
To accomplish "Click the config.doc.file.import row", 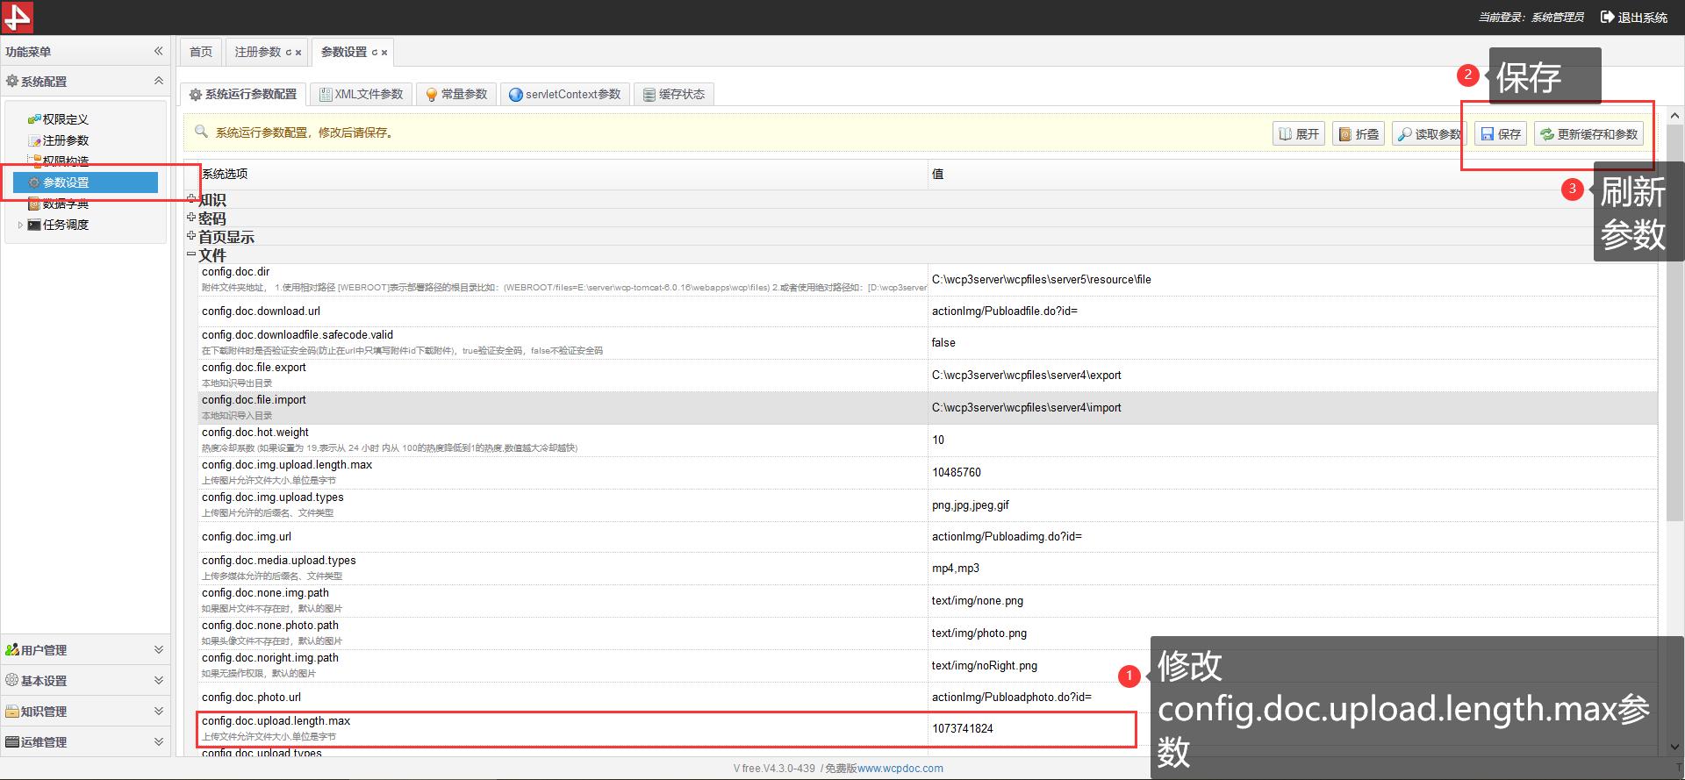I will [928, 408].
